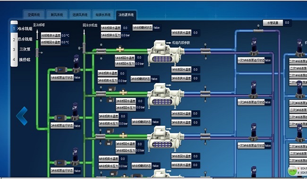Click the green 55% round indicator
The height and width of the screenshot is (179, 307).
[x=292, y=171]
